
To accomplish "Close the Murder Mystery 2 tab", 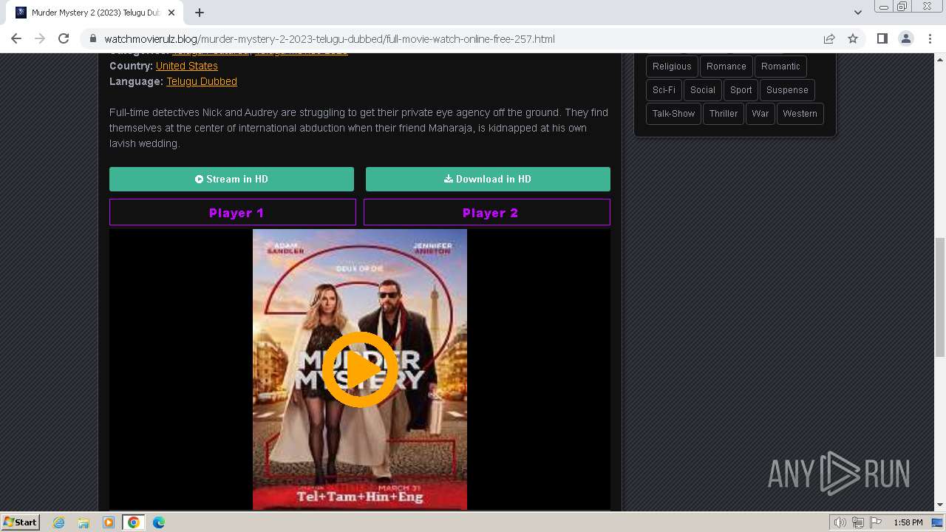I will click(x=171, y=13).
